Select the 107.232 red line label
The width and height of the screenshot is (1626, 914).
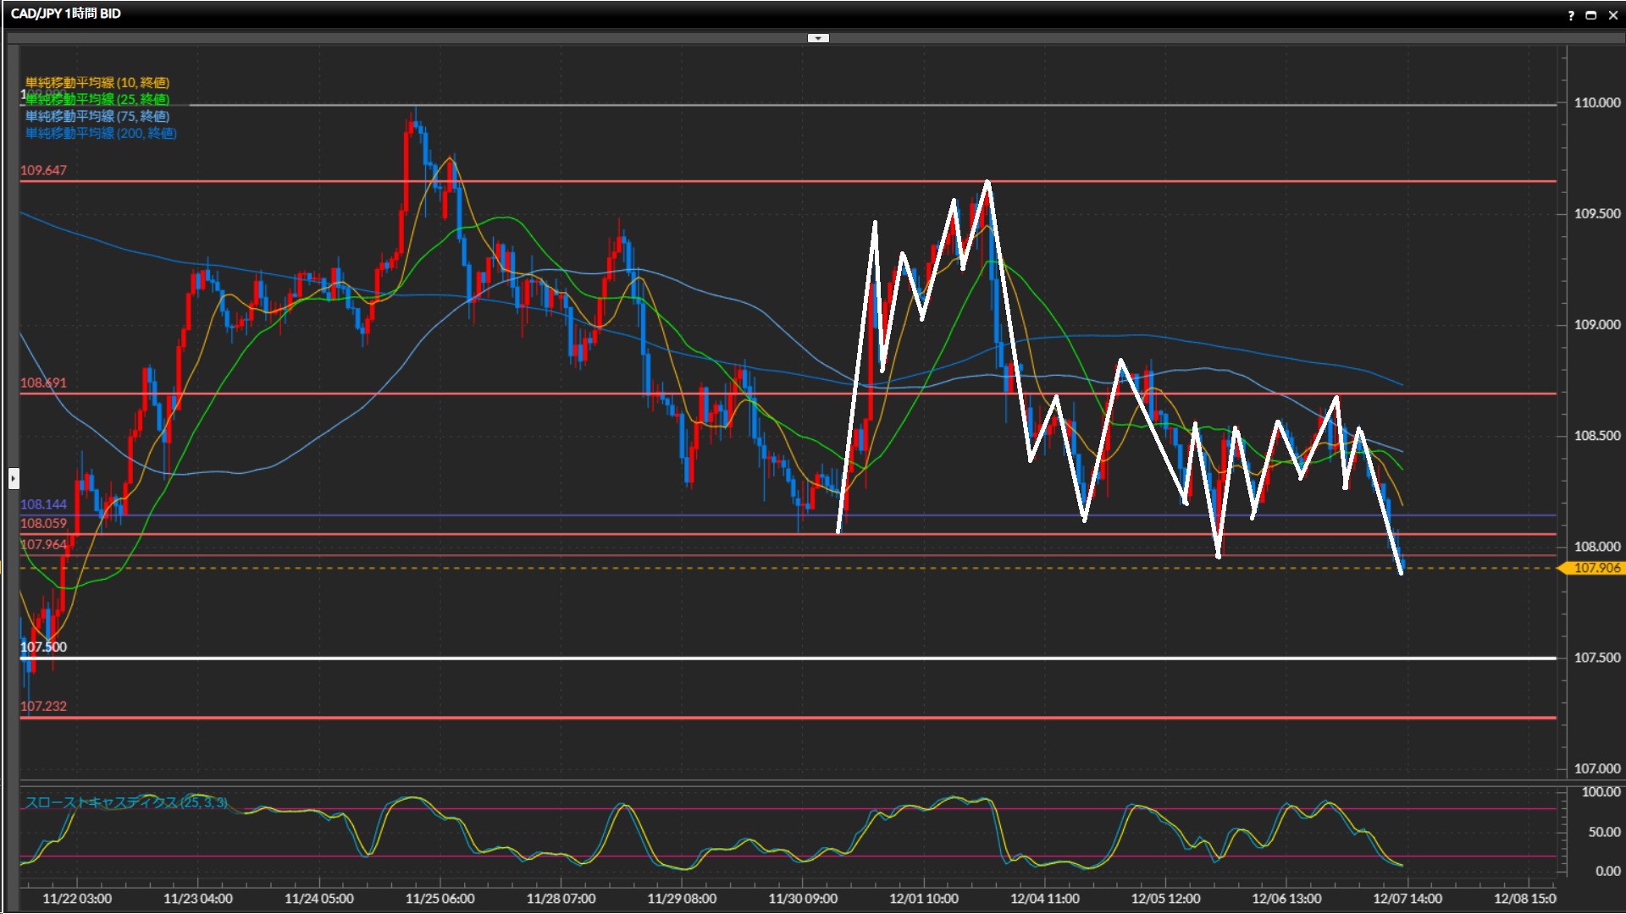(x=43, y=706)
